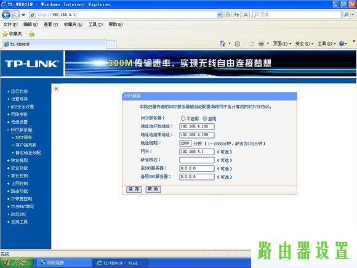
Task: Expand the address bar URL history dropdown
Action: (219, 15)
